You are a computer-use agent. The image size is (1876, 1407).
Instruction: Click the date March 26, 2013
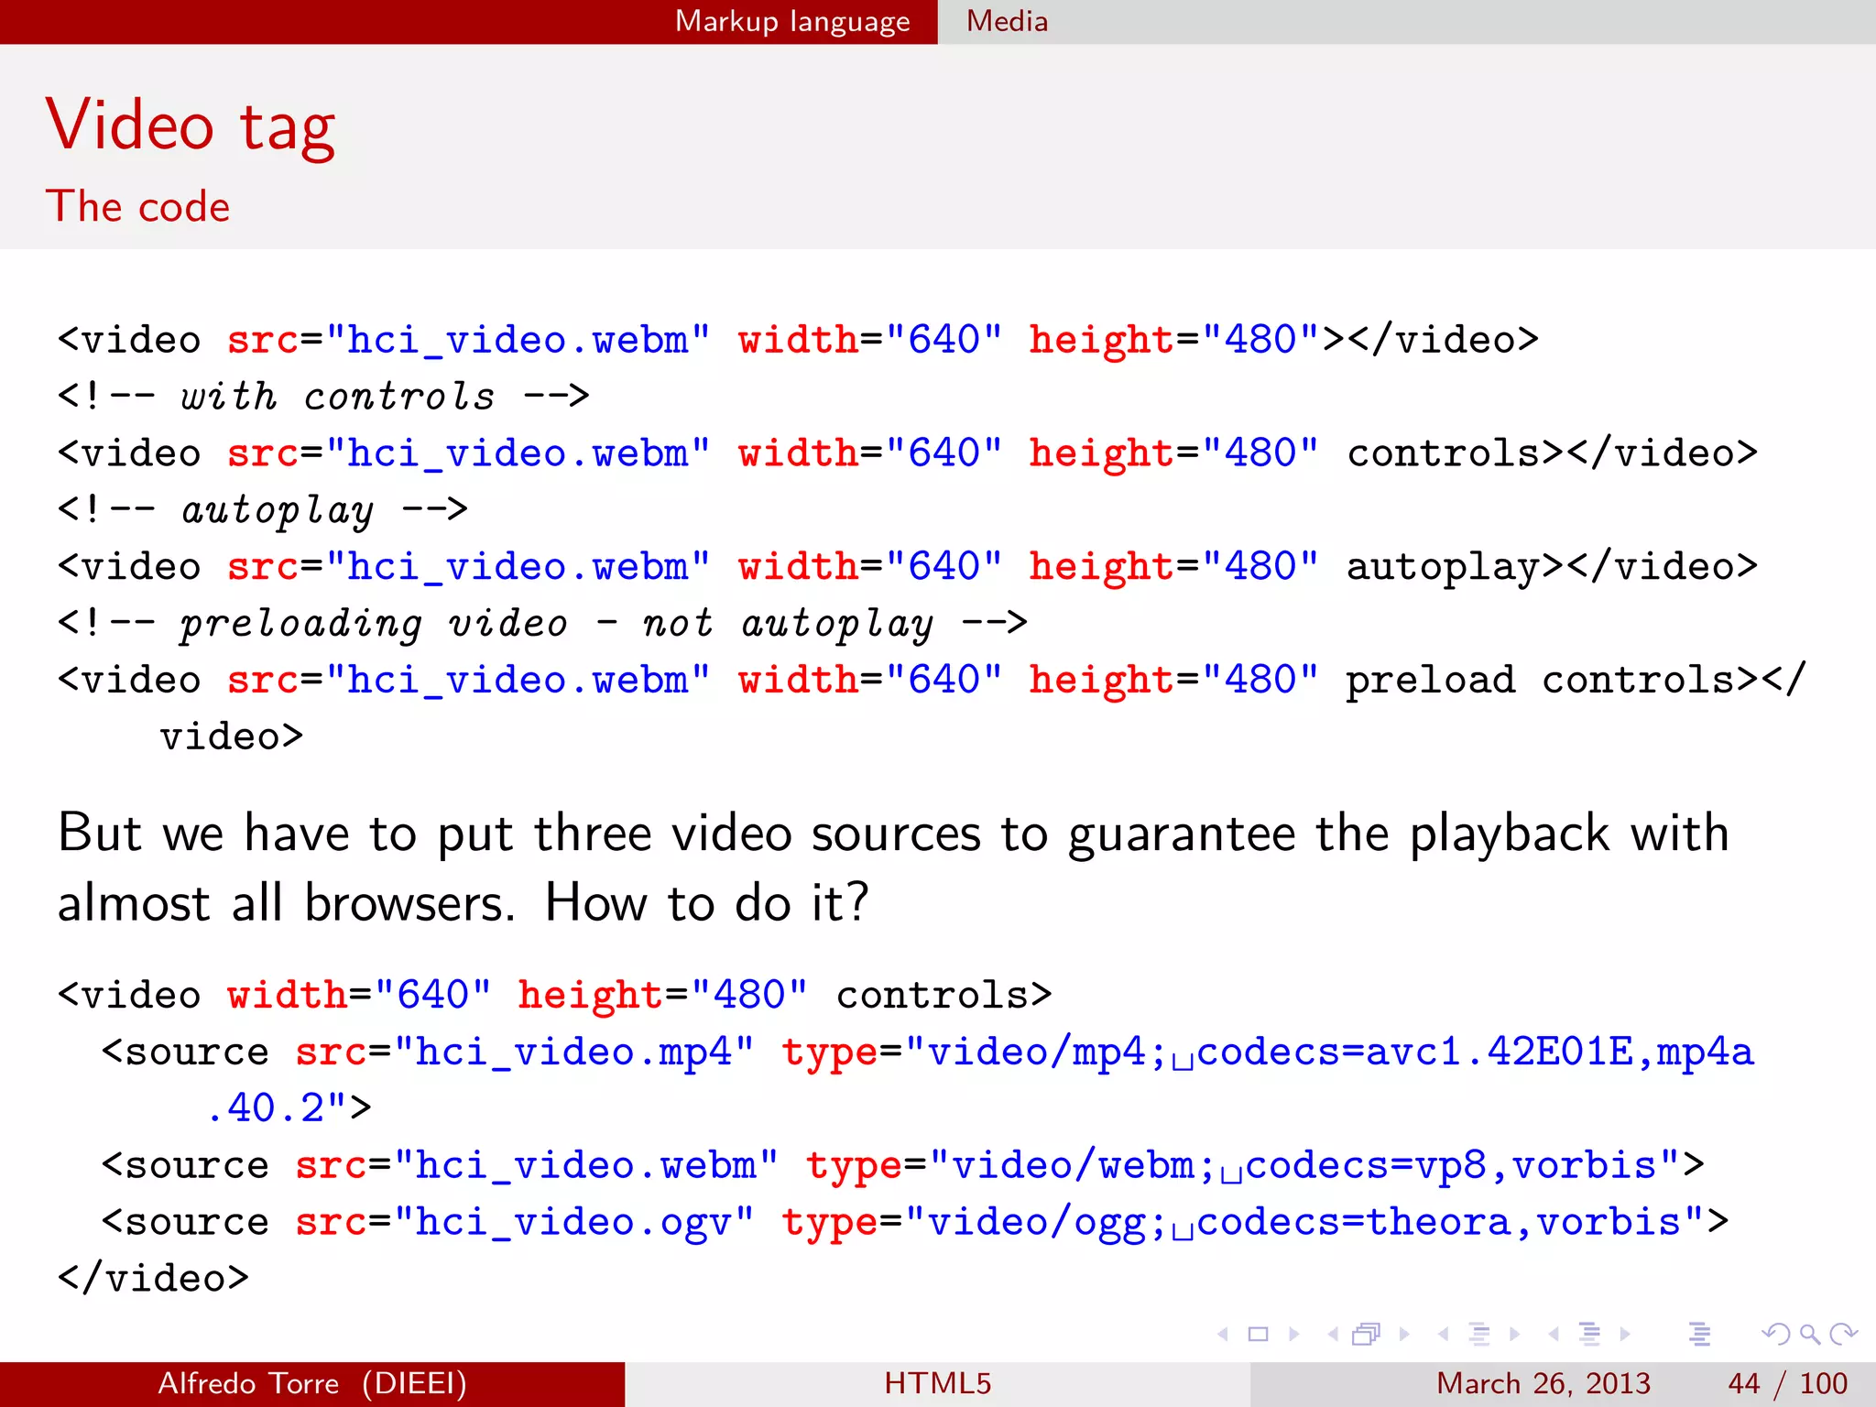pos(1543,1383)
